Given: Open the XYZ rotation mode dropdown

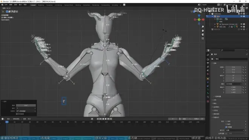Looking at the screenshot, I should pyautogui.click(x=234, y=84).
